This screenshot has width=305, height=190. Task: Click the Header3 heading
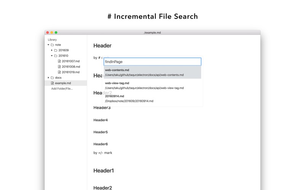[102, 108]
